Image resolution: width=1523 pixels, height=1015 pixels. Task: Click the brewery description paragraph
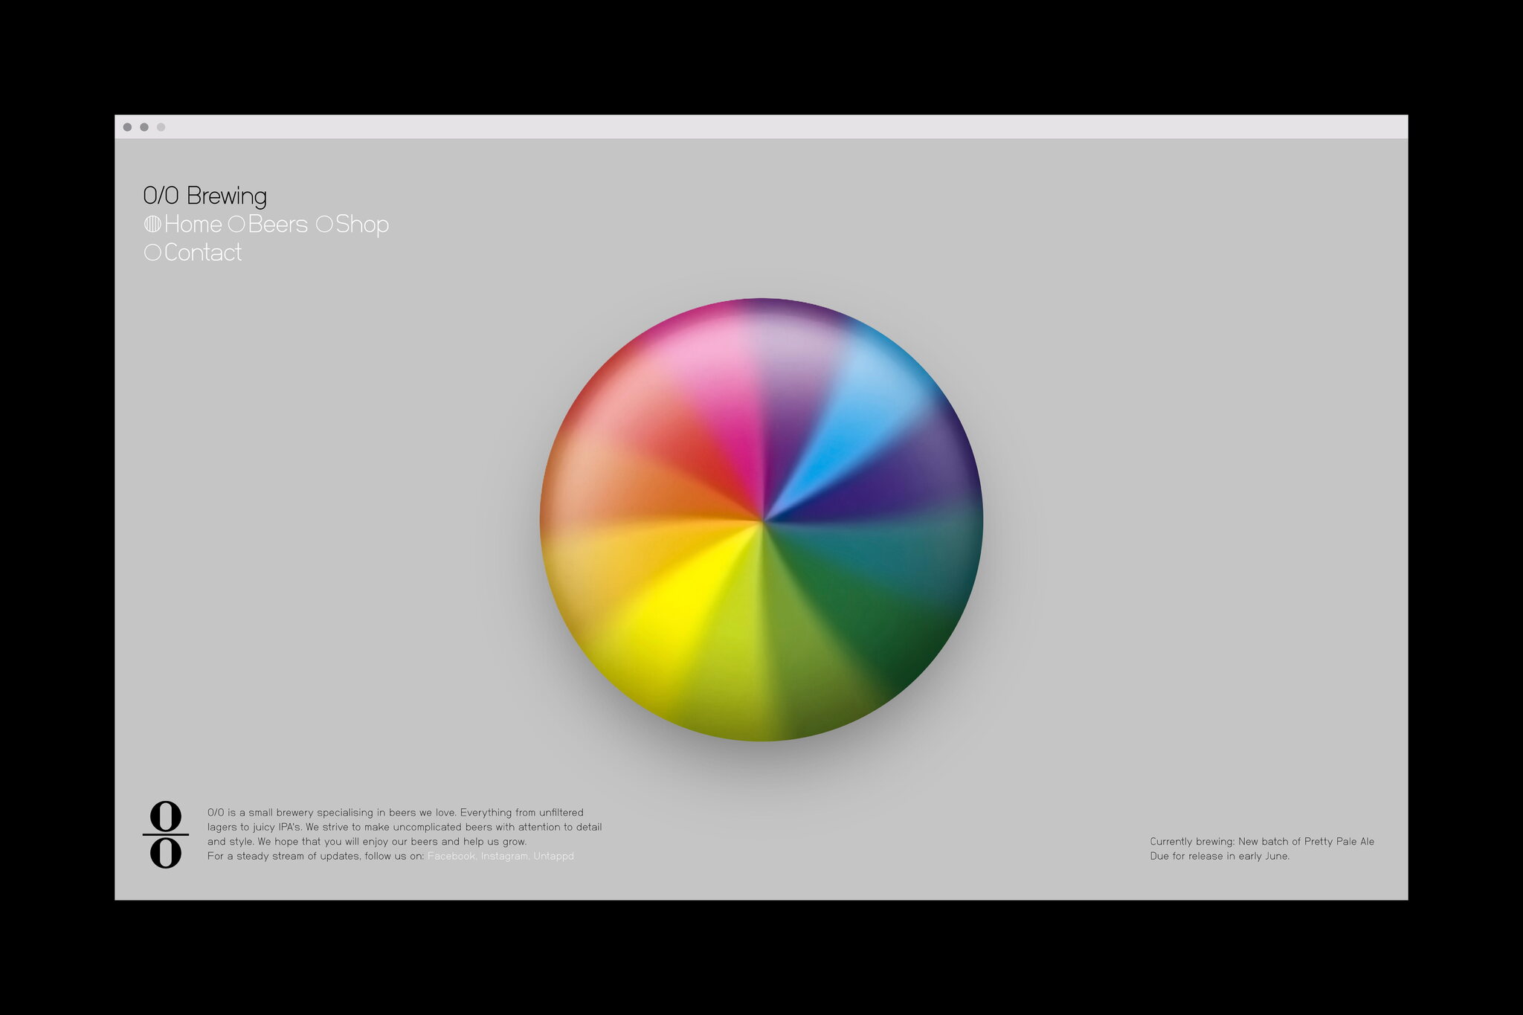click(404, 827)
